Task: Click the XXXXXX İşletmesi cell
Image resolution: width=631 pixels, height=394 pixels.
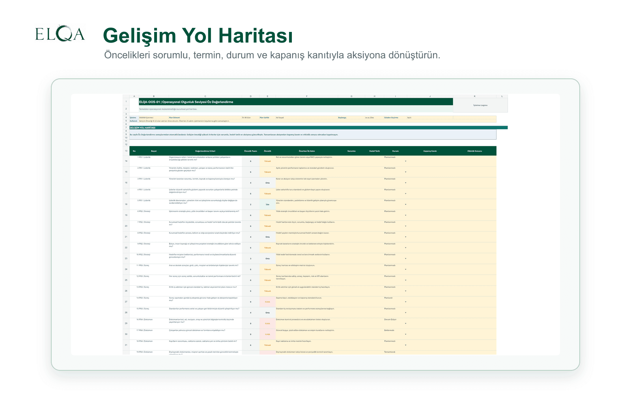Action: click(x=153, y=117)
